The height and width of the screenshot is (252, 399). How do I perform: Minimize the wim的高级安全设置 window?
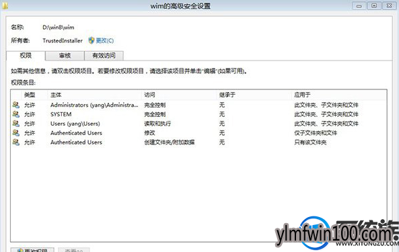click(359, 6)
